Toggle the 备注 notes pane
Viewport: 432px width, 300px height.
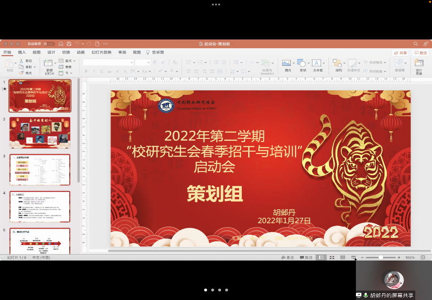(288, 257)
